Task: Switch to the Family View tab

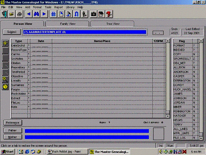Action: [x=68, y=24]
